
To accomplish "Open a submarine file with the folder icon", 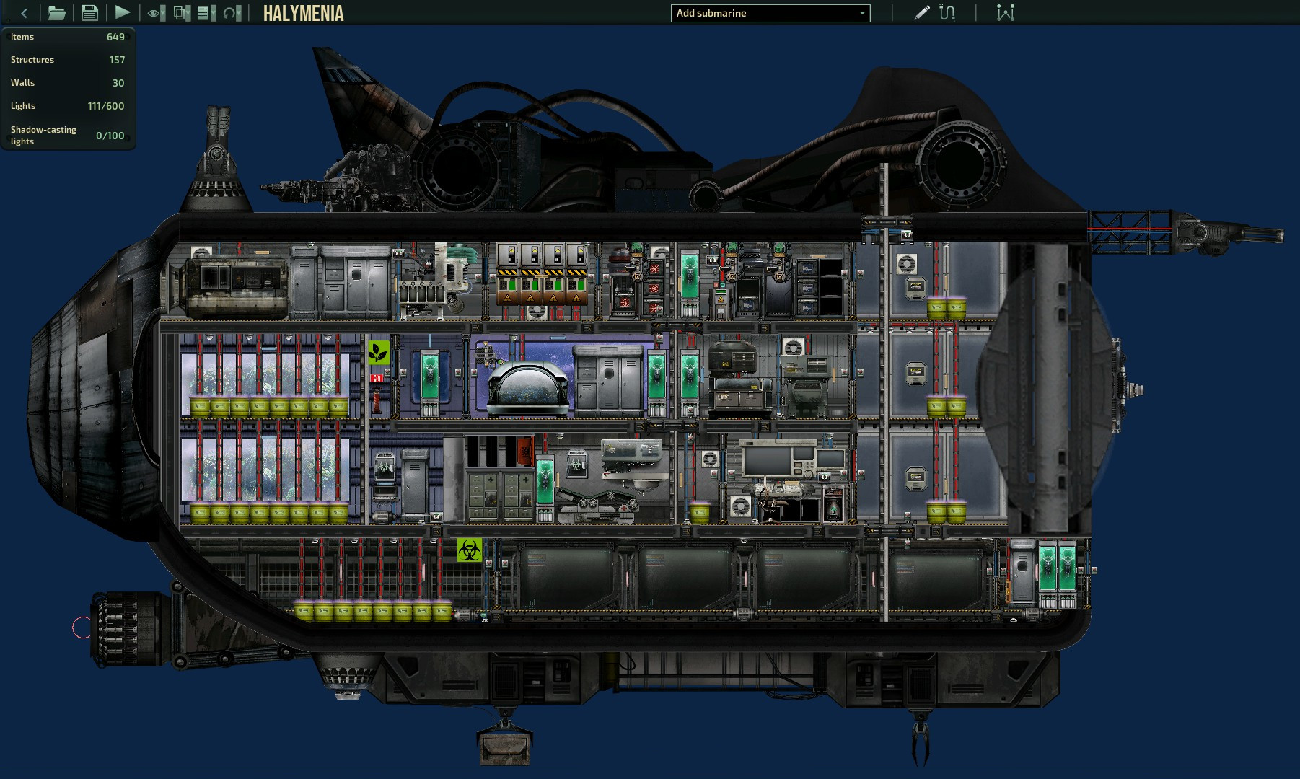I will click(x=56, y=13).
